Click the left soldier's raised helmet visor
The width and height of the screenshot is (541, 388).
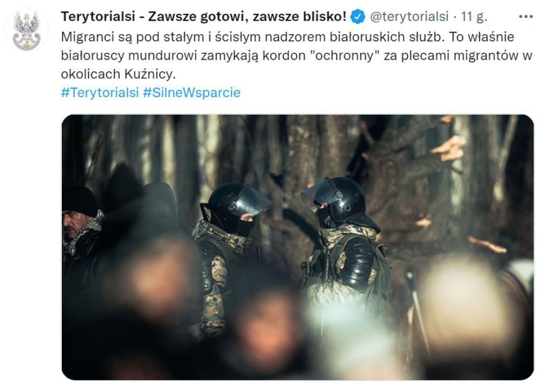250,200
